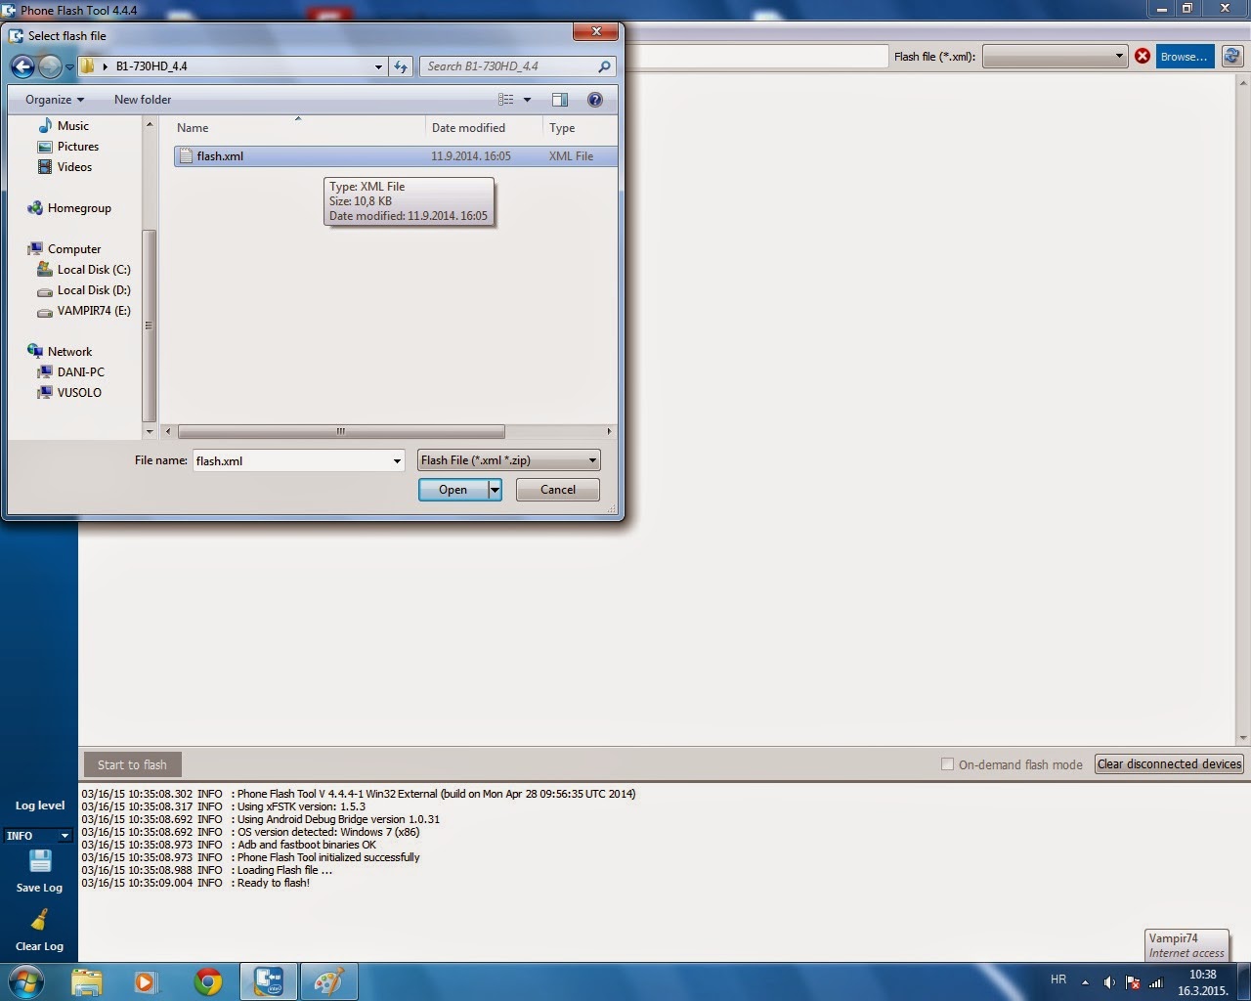Click the horizontal scrollbar in file list
Image resolution: width=1251 pixels, height=1001 pixels.
point(341,431)
